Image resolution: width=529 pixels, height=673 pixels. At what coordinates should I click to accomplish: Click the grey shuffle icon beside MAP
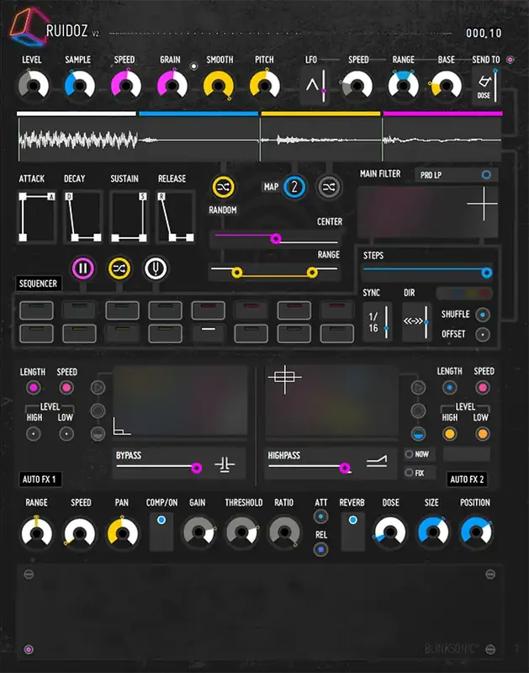(329, 187)
